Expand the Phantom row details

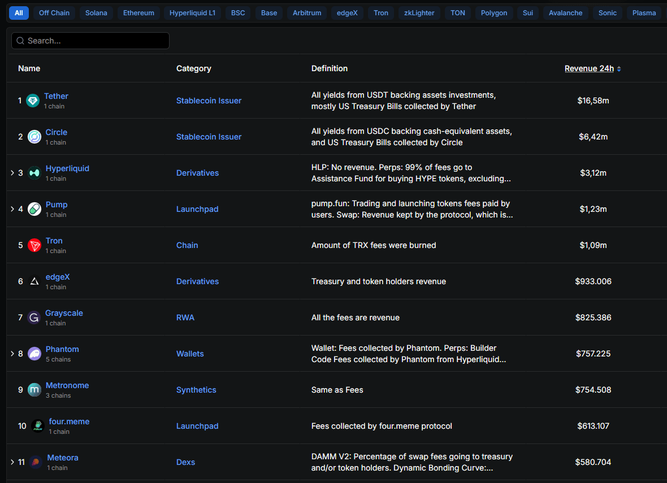[12, 354]
